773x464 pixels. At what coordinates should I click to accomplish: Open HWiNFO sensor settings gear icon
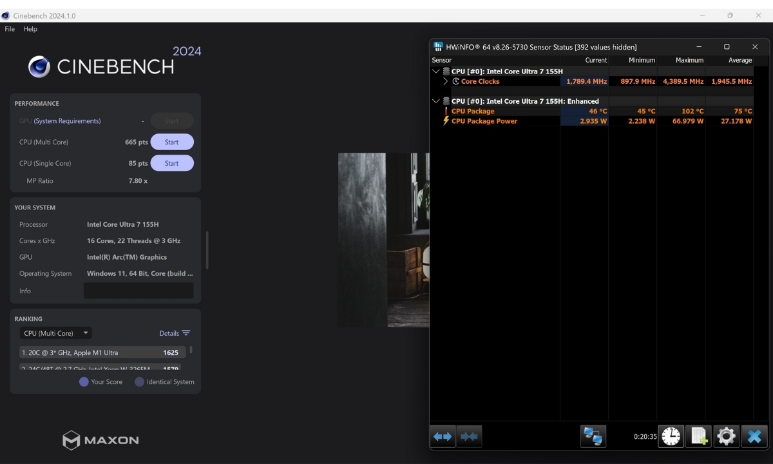click(x=726, y=436)
